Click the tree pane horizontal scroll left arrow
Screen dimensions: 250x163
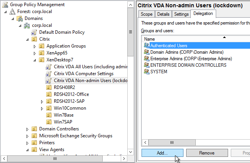[4, 158]
